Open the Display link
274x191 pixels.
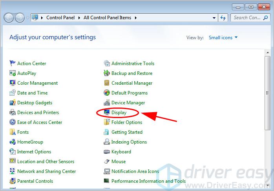pos(119,113)
